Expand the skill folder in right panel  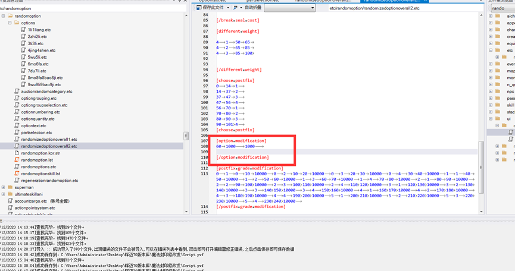click(491, 105)
